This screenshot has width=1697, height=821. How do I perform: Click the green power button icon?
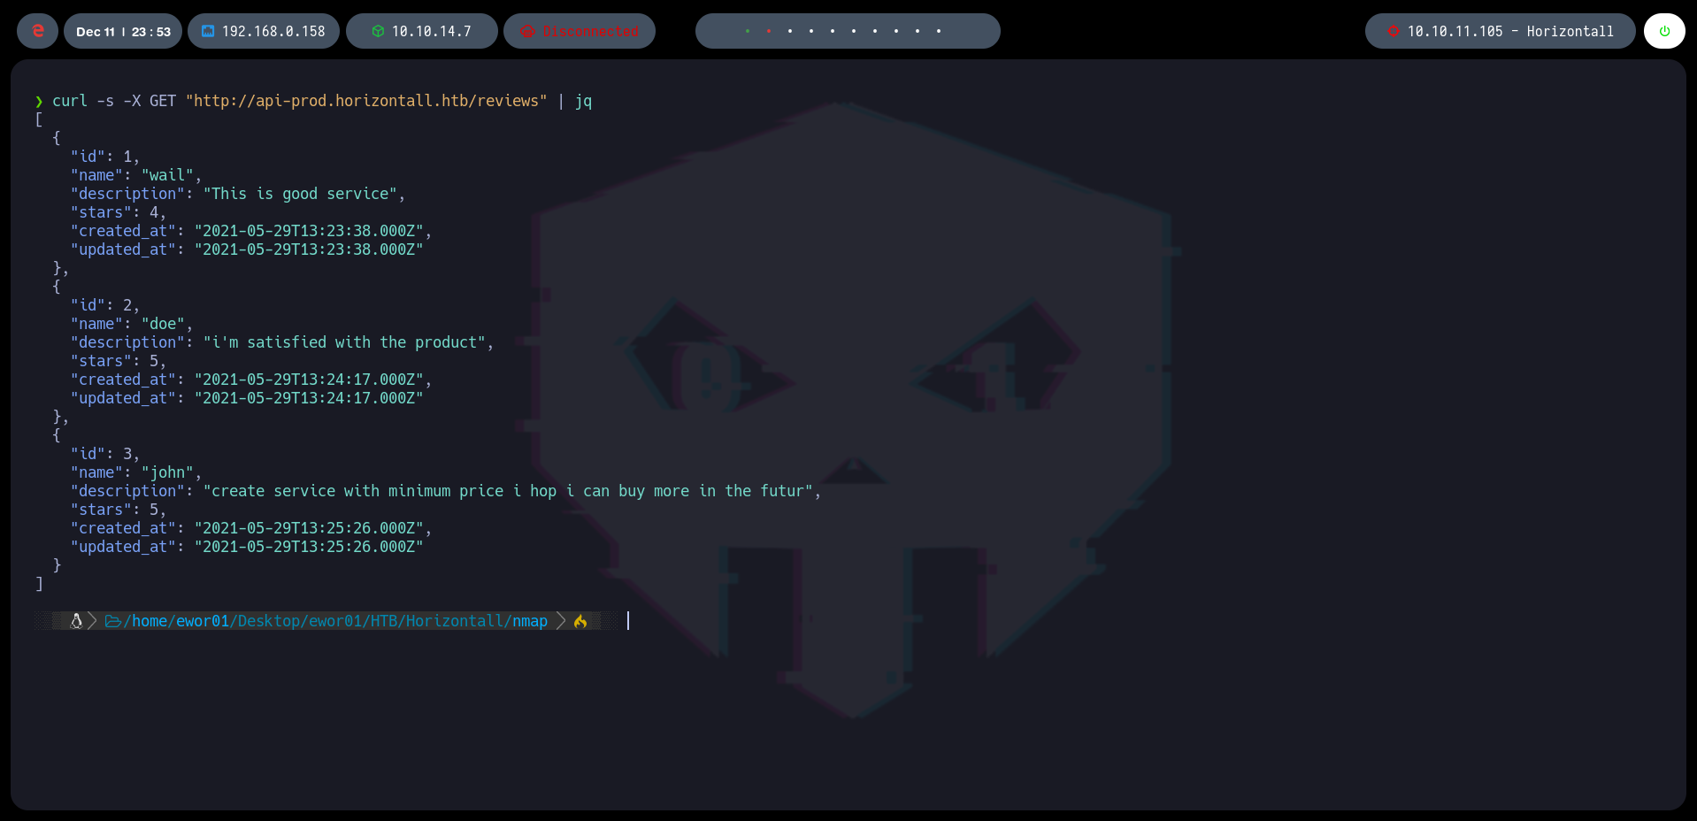(x=1664, y=31)
